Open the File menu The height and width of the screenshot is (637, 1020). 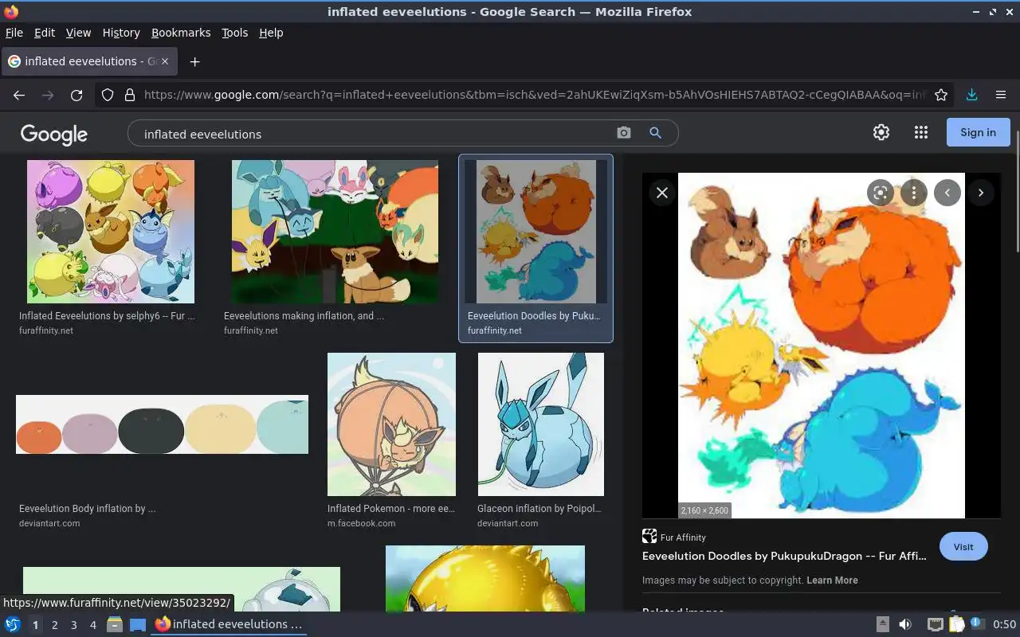pyautogui.click(x=14, y=33)
